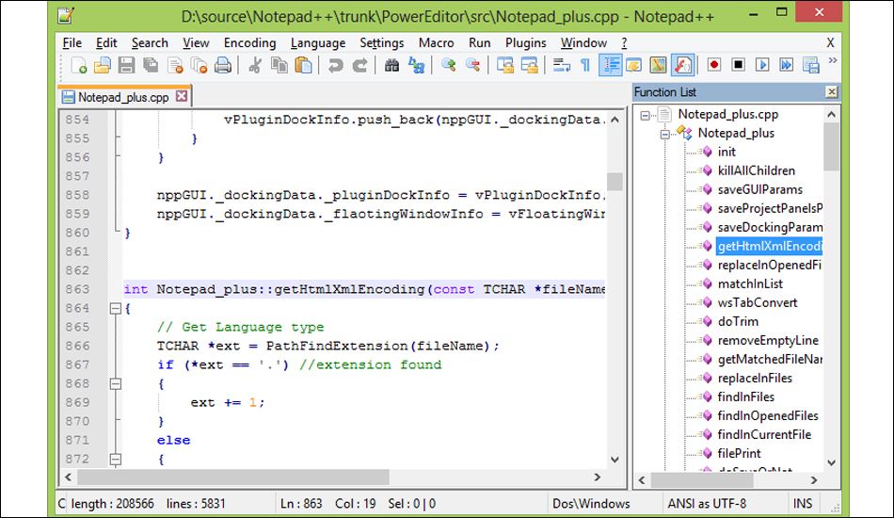Select the Notepad_plus.cpp document tab

[x=123, y=97]
